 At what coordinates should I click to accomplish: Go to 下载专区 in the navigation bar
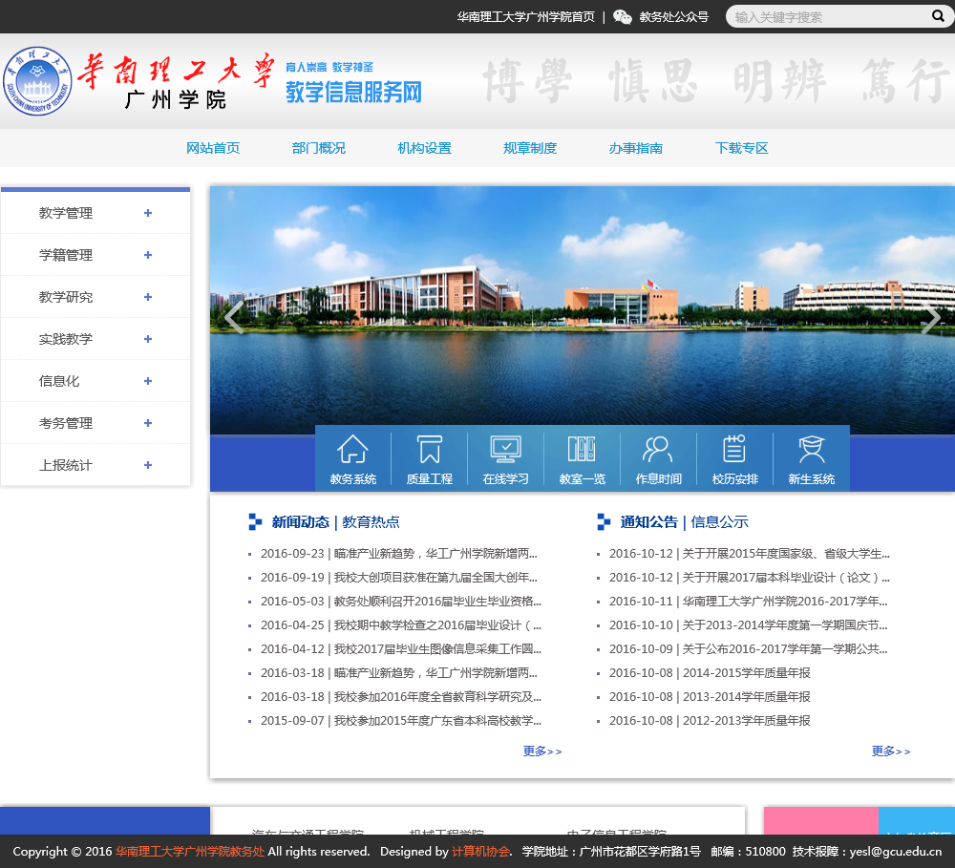click(742, 148)
